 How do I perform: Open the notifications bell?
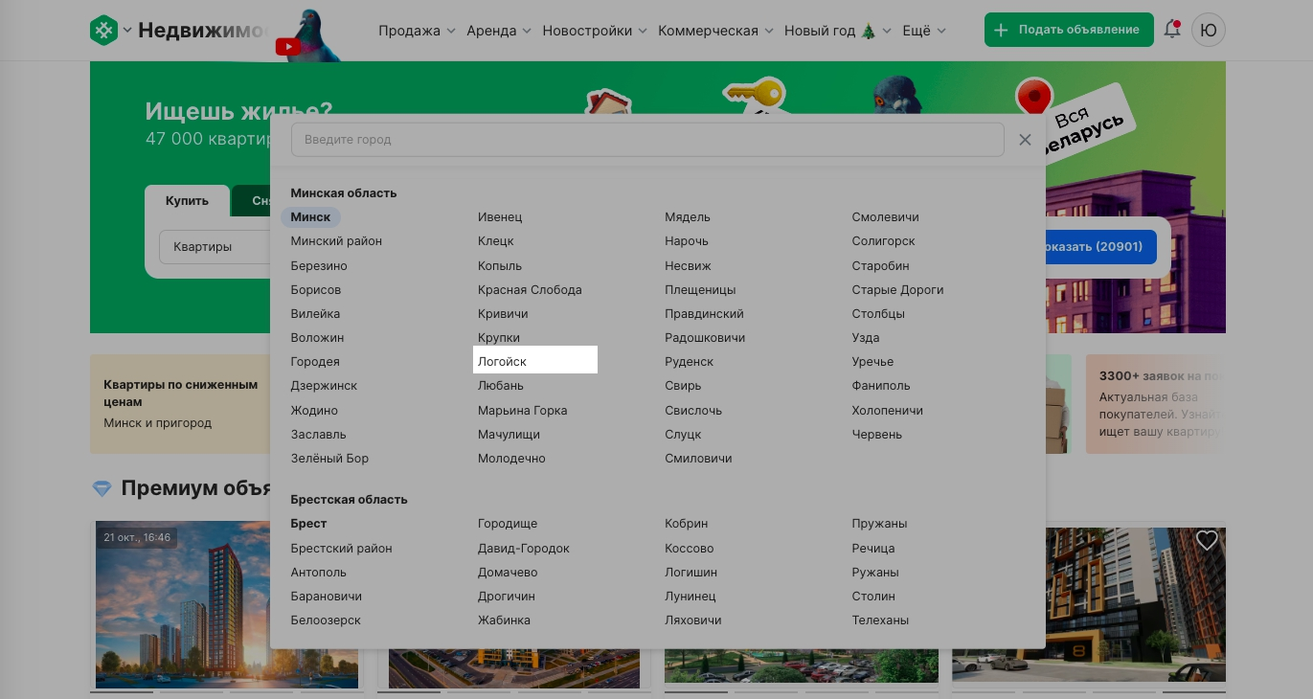click(x=1172, y=30)
